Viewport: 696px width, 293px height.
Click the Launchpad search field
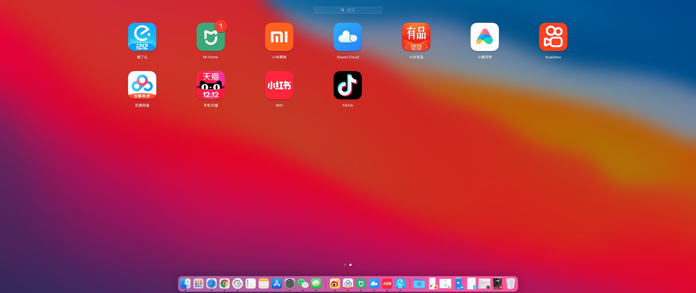coord(348,10)
